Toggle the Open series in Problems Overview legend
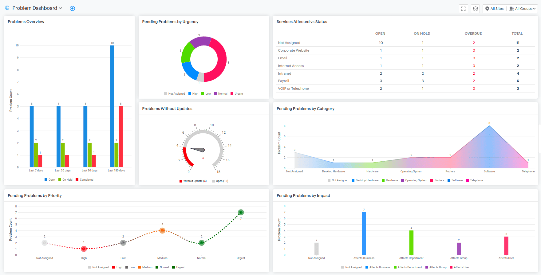The height and width of the screenshot is (275, 541). point(50,180)
